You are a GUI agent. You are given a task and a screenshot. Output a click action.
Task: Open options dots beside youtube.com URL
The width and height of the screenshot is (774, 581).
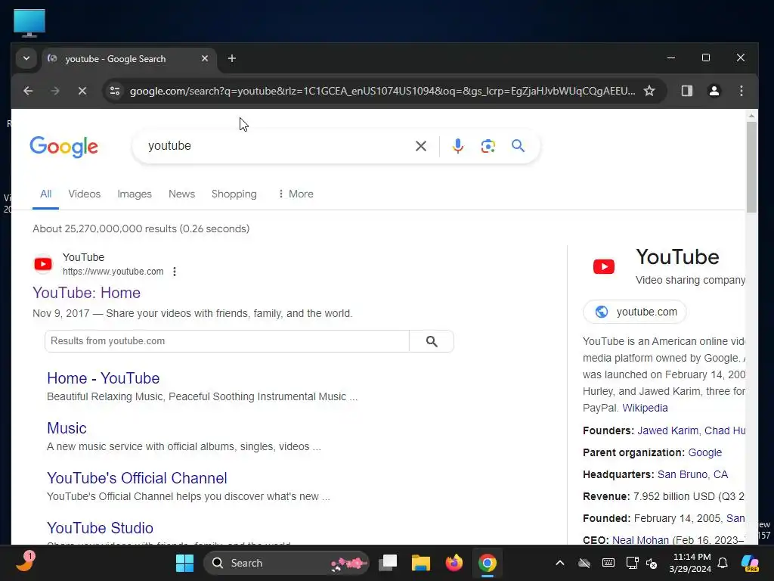click(175, 272)
